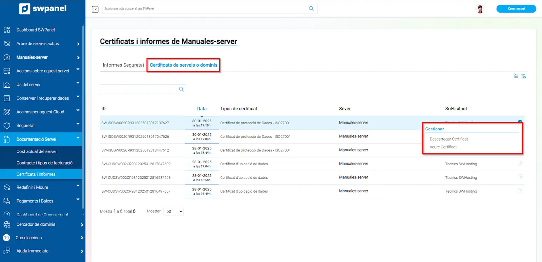This screenshot has height=262, width=542.
Task: Click the Accions sobre aquest servei icon
Action: click(7, 71)
